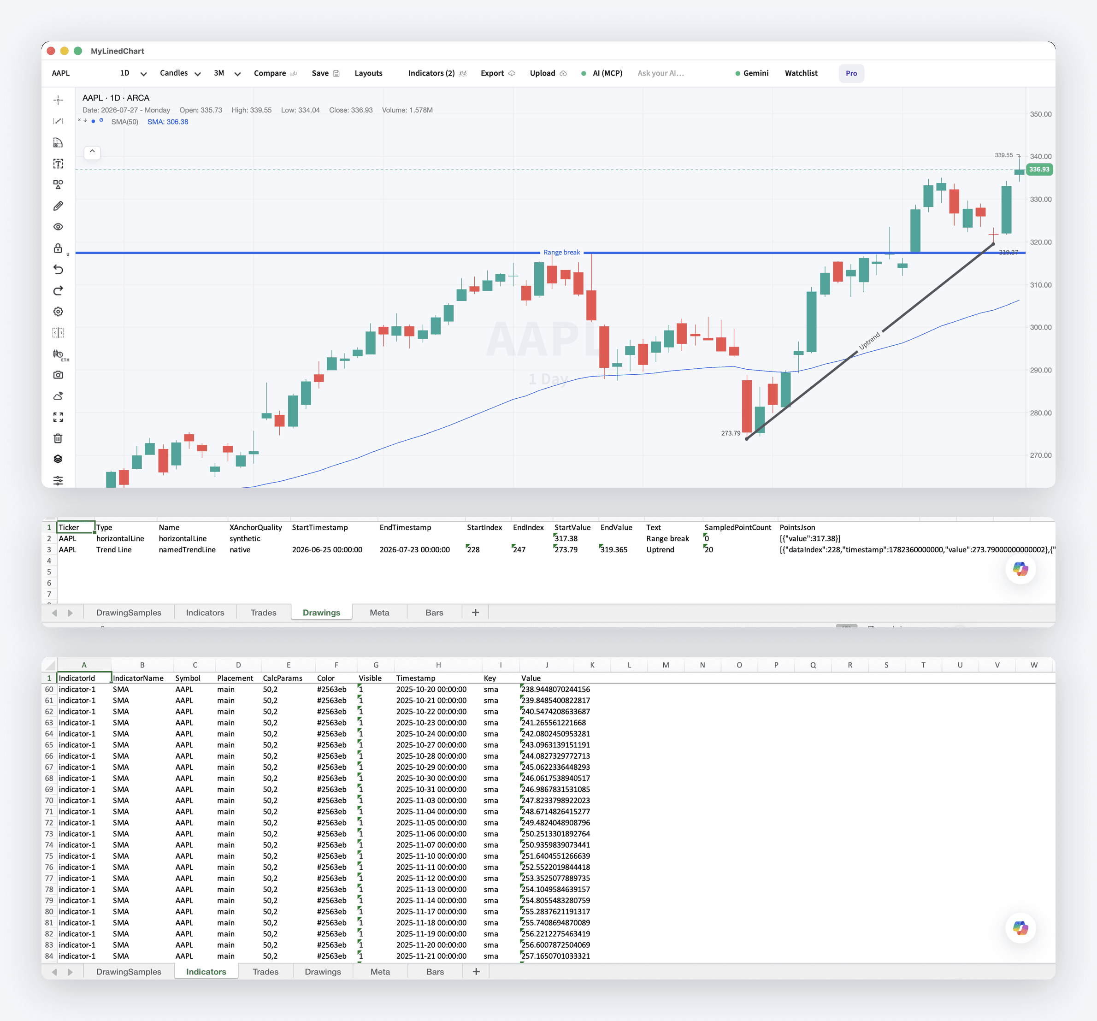Take a chart snapshot with camera
The image size is (1097, 1021).
click(x=58, y=375)
